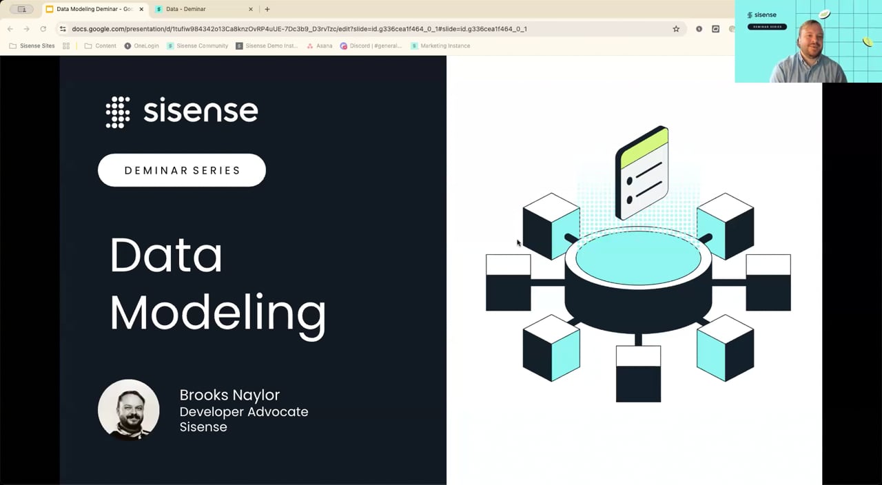Go forward in browser history
The width and height of the screenshot is (882, 485).
(x=26, y=29)
